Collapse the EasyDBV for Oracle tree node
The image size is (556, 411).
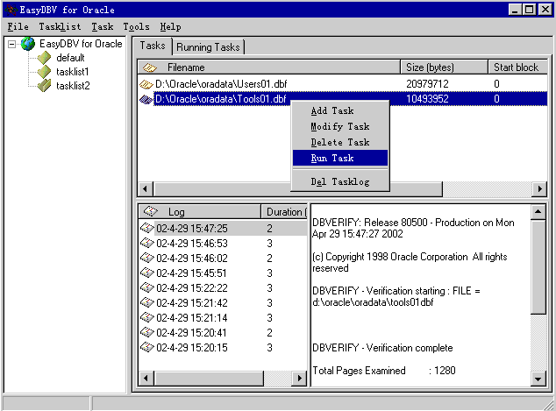point(11,45)
